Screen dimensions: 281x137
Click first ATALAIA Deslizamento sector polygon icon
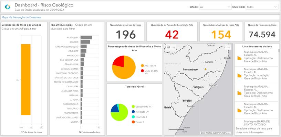point(239,58)
